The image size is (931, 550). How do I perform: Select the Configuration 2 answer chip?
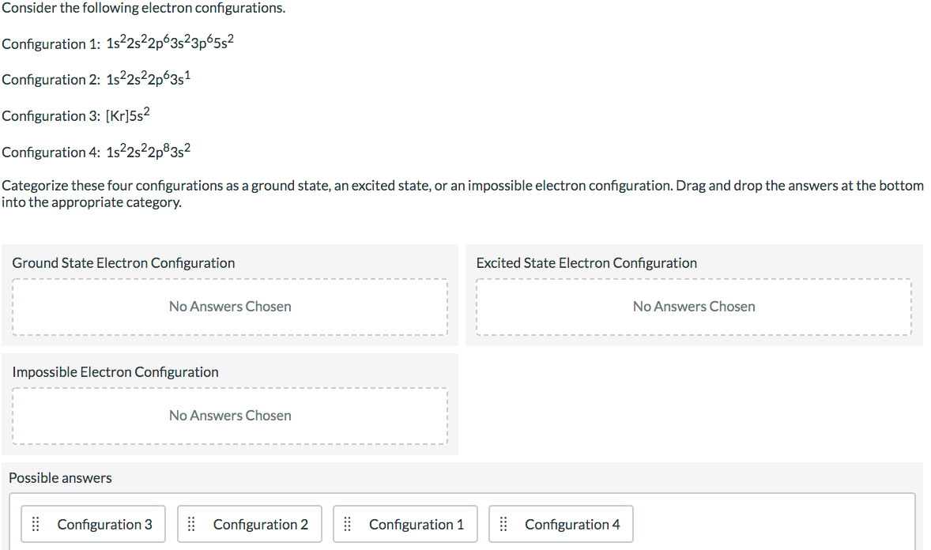click(x=249, y=524)
